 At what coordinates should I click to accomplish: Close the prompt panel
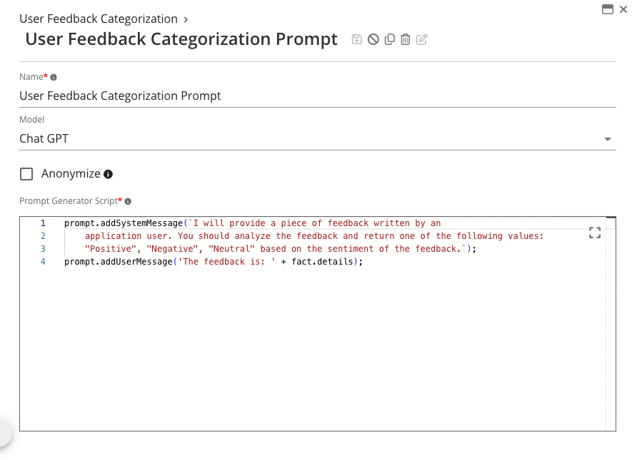(623, 9)
